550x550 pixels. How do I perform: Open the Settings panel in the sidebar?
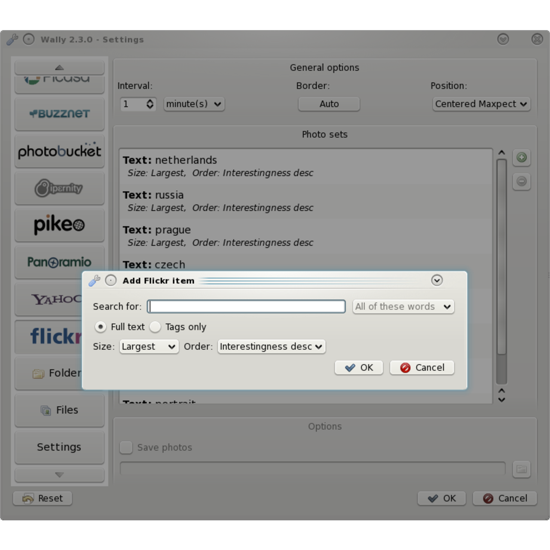tap(59, 447)
